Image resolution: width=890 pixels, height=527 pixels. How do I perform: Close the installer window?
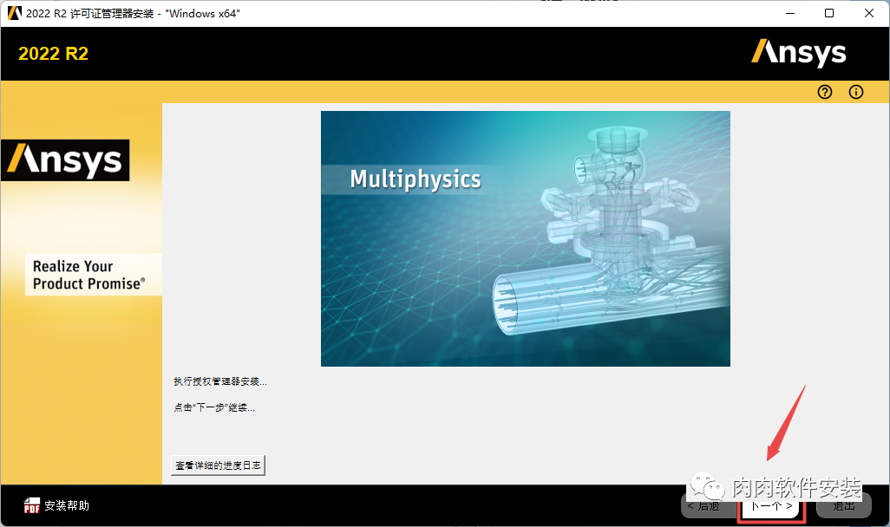[869, 13]
